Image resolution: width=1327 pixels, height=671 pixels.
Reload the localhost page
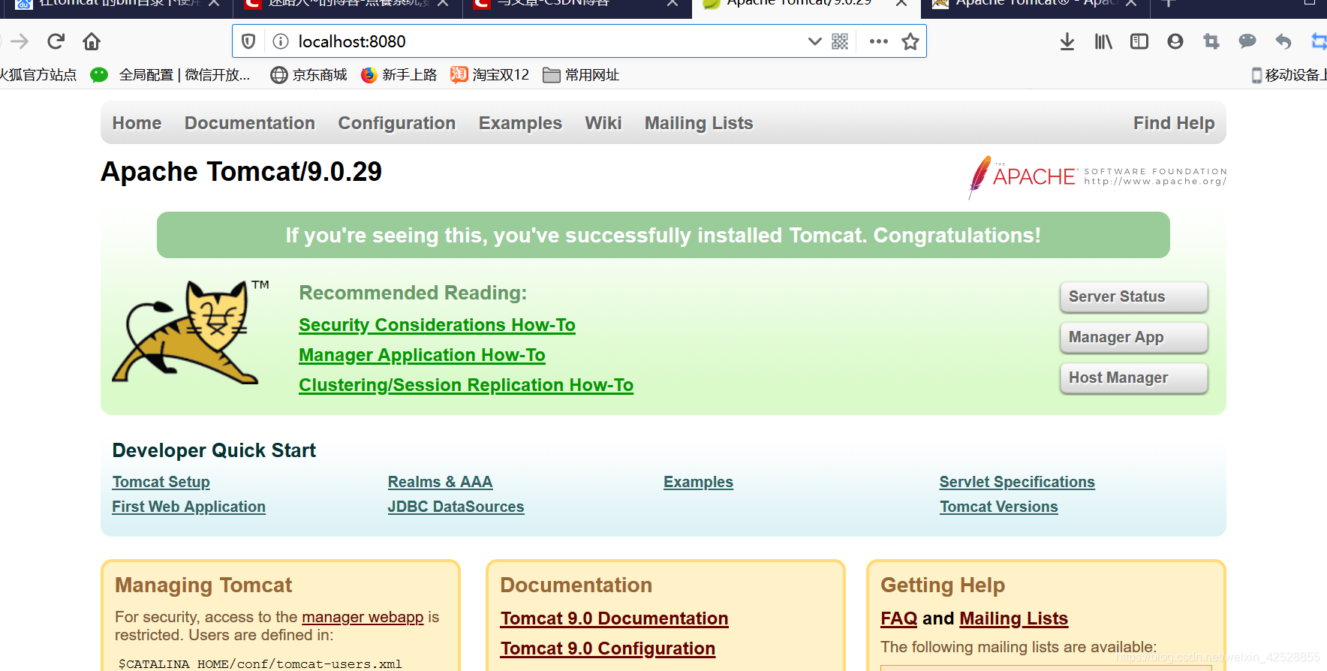56,41
